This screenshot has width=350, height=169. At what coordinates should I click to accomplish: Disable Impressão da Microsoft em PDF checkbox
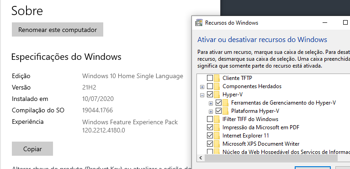pyautogui.click(x=210, y=127)
